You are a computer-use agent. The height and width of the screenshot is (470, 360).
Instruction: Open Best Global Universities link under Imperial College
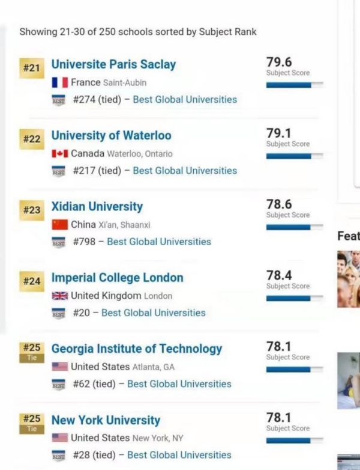coord(154,313)
